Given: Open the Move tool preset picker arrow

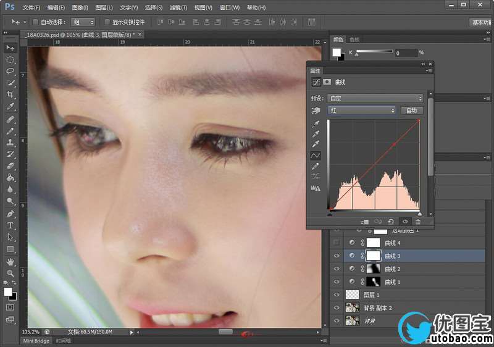Looking at the screenshot, I should pyautogui.click(x=25, y=22).
